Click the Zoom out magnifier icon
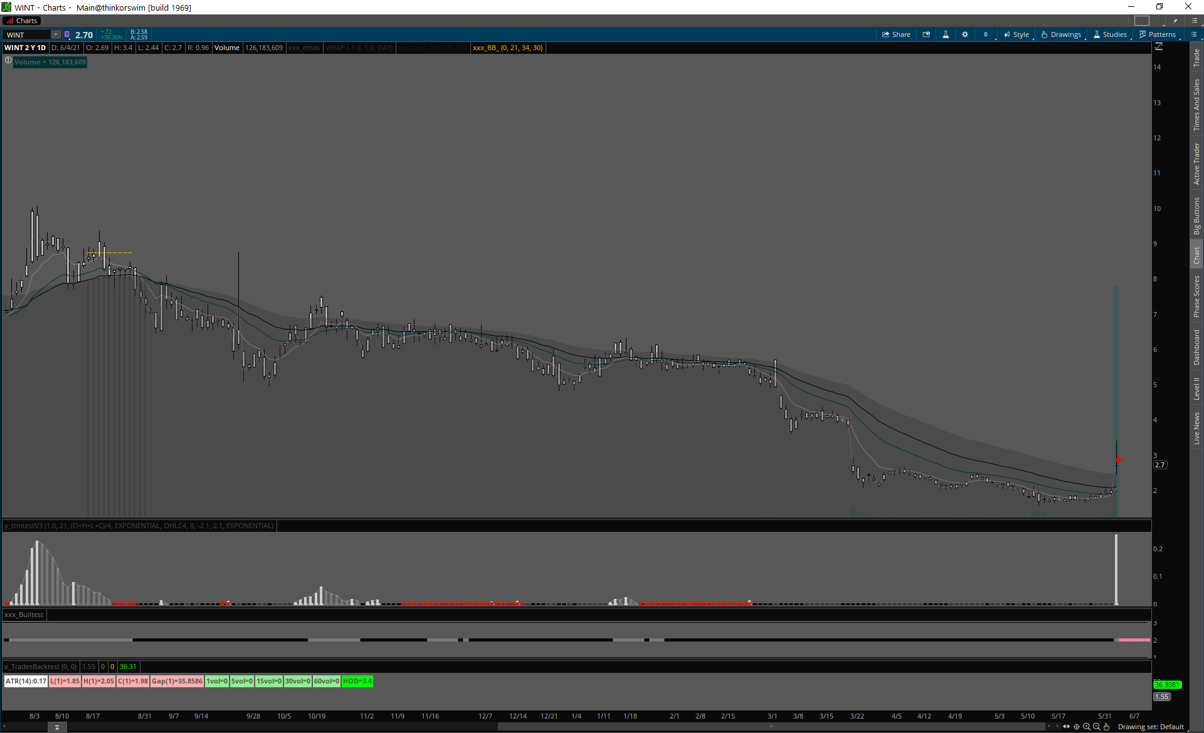Image resolution: width=1204 pixels, height=733 pixels. [1097, 727]
